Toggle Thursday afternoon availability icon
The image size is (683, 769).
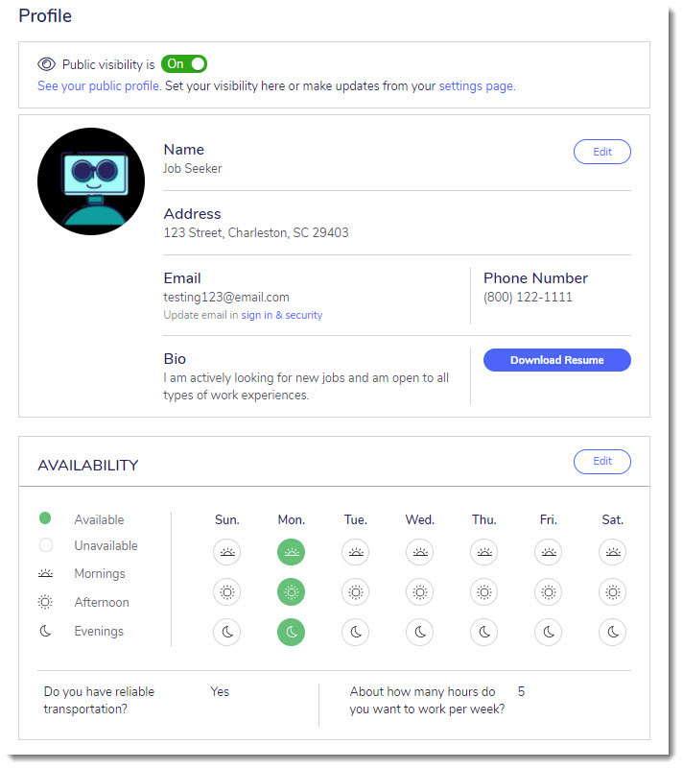pos(484,592)
